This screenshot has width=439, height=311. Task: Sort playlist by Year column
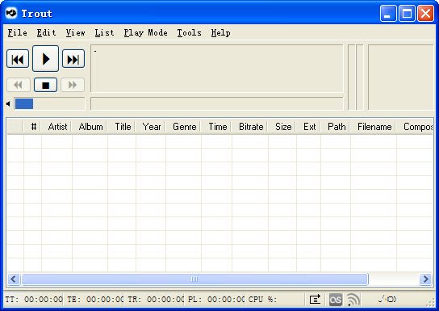(x=151, y=127)
